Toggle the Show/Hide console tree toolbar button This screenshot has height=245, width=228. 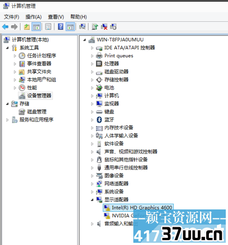(36, 27)
